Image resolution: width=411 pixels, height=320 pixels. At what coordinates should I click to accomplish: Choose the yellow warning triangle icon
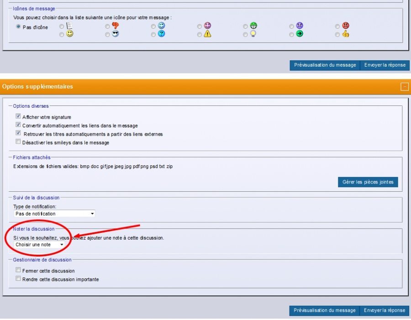(x=200, y=34)
